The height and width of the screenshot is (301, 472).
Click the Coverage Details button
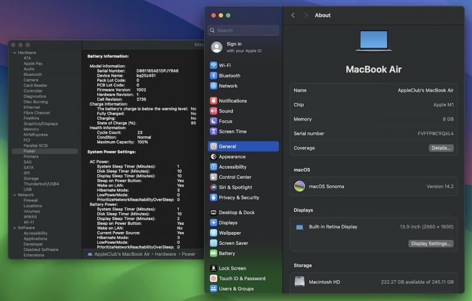click(441, 148)
